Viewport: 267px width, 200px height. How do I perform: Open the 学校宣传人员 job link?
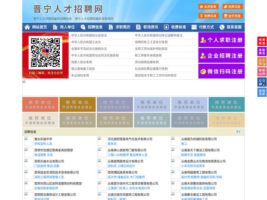coord(43,144)
